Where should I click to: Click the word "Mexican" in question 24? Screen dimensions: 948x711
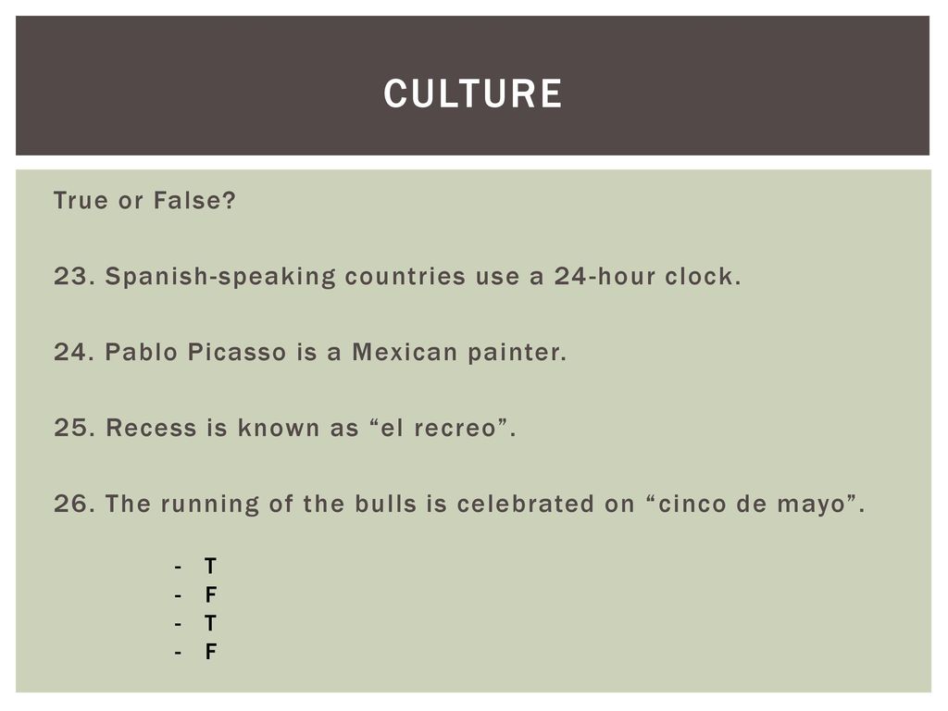coord(405,352)
